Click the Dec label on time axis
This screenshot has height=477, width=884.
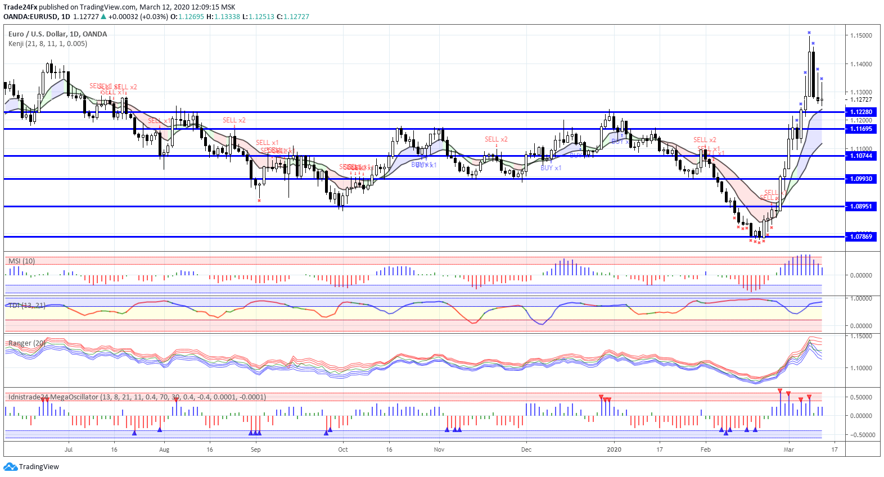(526, 449)
